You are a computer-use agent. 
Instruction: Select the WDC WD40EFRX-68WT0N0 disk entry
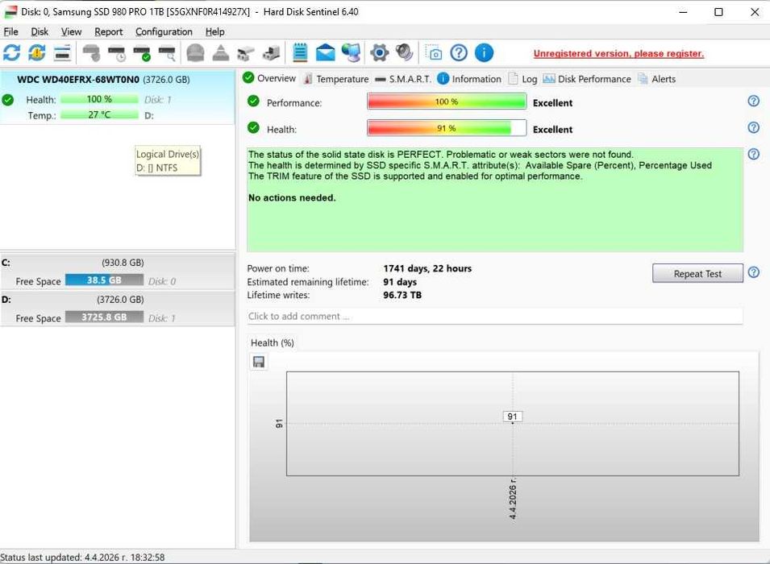pyautogui.click(x=118, y=97)
